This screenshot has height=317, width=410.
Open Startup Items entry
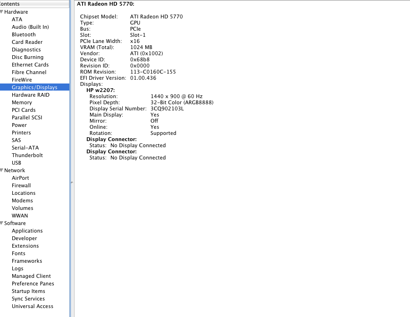point(28,292)
